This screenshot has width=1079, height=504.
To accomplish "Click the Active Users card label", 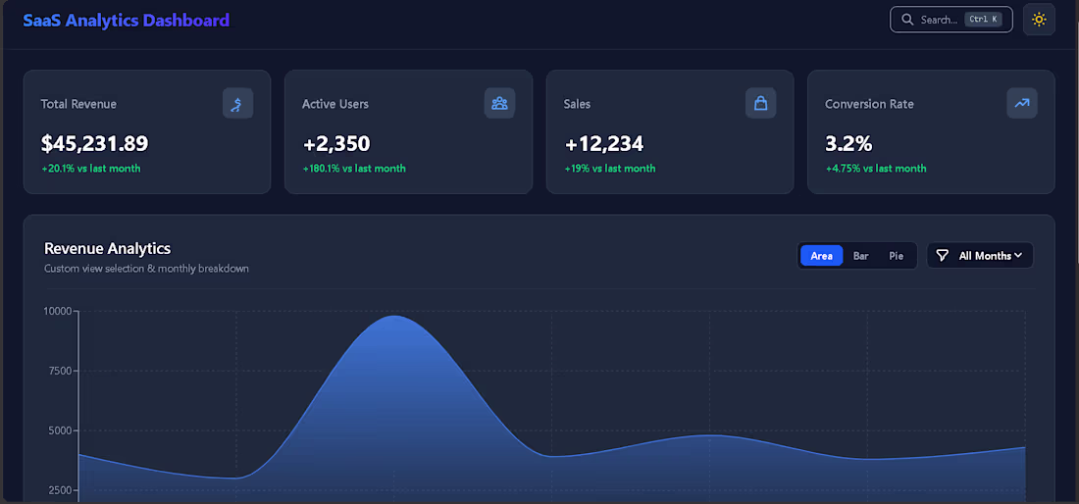I will click(x=335, y=104).
